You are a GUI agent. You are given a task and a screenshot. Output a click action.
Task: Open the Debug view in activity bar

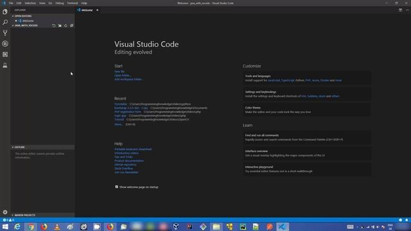click(x=5, y=44)
